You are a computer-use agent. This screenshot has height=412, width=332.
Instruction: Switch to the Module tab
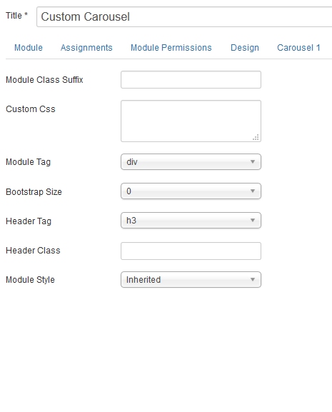pos(29,48)
